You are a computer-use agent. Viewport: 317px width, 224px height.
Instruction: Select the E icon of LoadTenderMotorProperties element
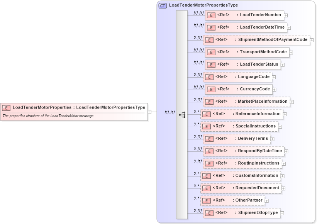(x=6, y=107)
